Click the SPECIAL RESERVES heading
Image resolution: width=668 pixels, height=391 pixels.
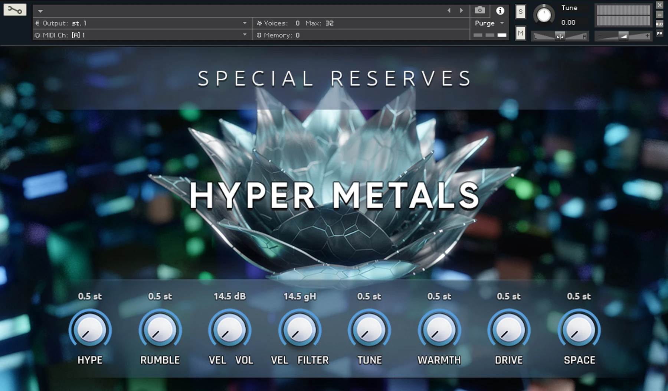tap(334, 78)
